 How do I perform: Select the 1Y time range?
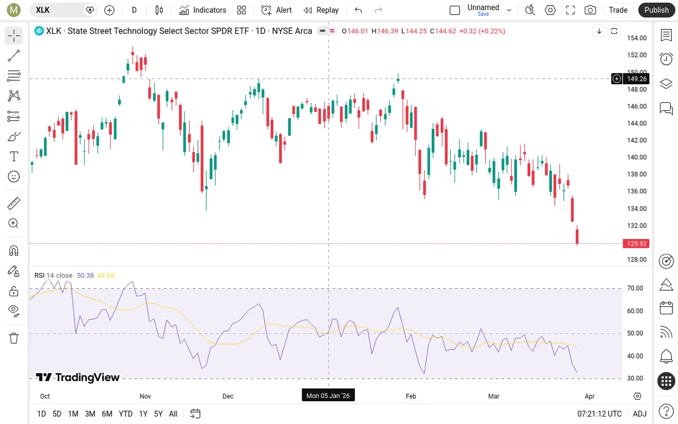[144, 414]
